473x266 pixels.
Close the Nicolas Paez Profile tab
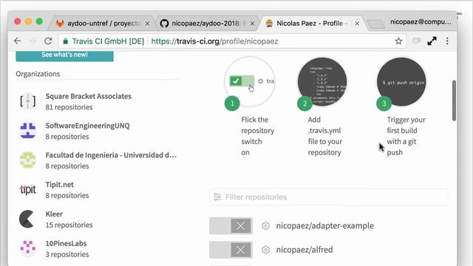357,23
